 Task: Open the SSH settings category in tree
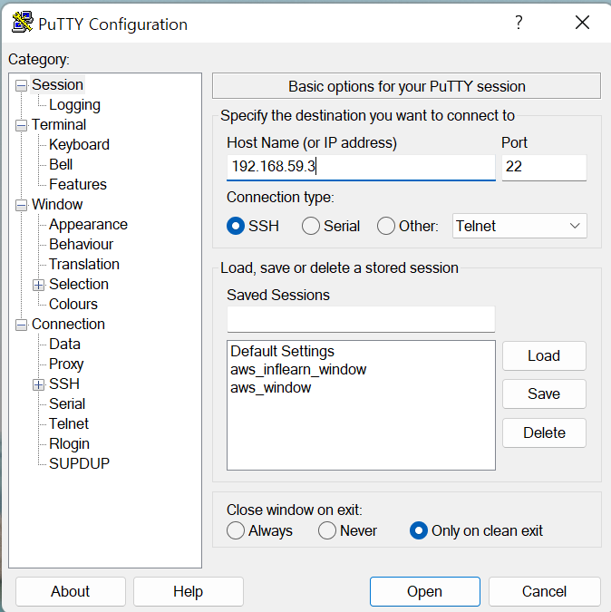[x=64, y=384]
